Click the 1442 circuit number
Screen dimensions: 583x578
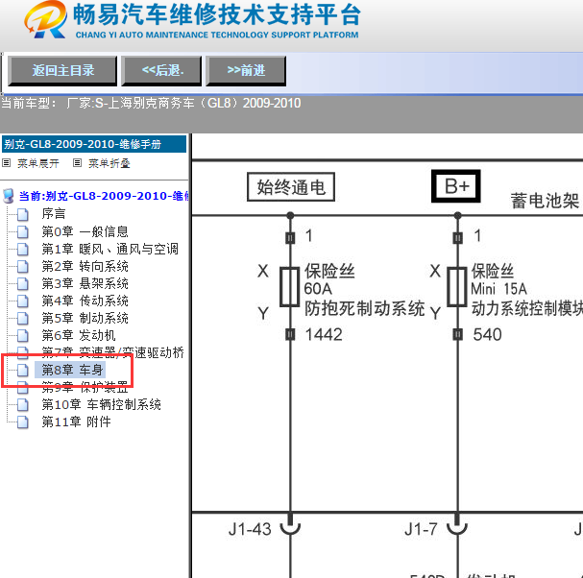click(324, 334)
